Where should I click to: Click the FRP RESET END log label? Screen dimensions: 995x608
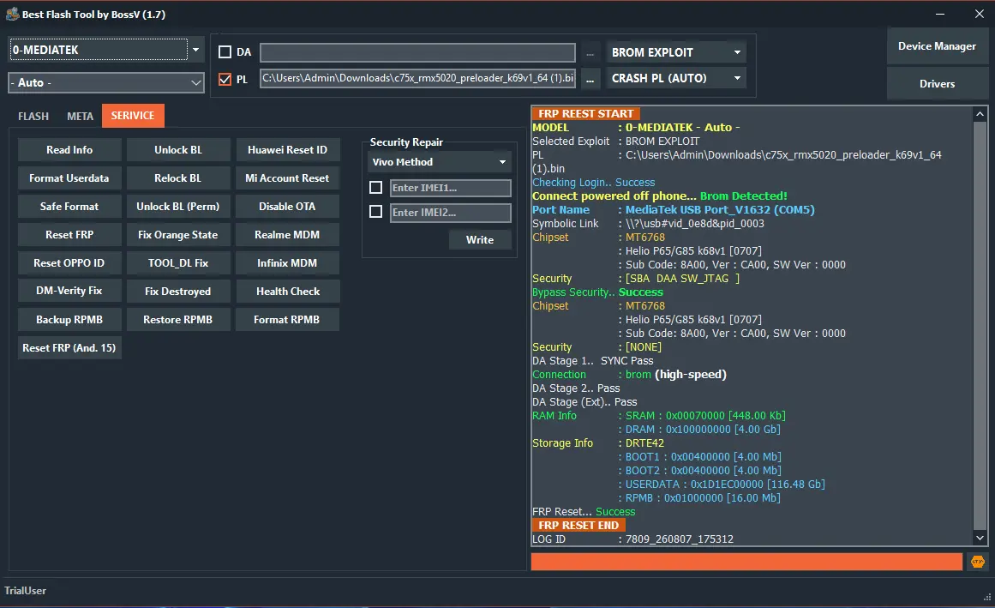click(578, 526)
